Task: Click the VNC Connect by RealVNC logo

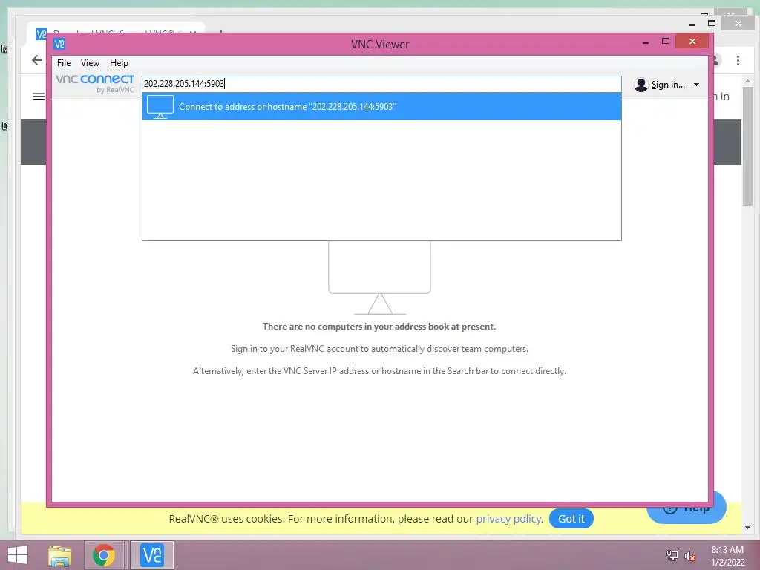Action: 95,83
